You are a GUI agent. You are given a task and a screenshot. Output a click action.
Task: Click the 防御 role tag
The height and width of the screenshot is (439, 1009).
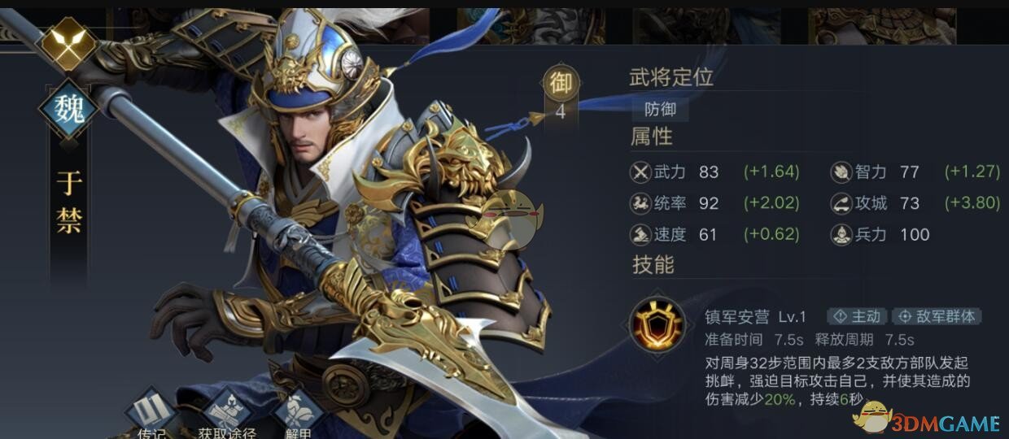[660, 109]
